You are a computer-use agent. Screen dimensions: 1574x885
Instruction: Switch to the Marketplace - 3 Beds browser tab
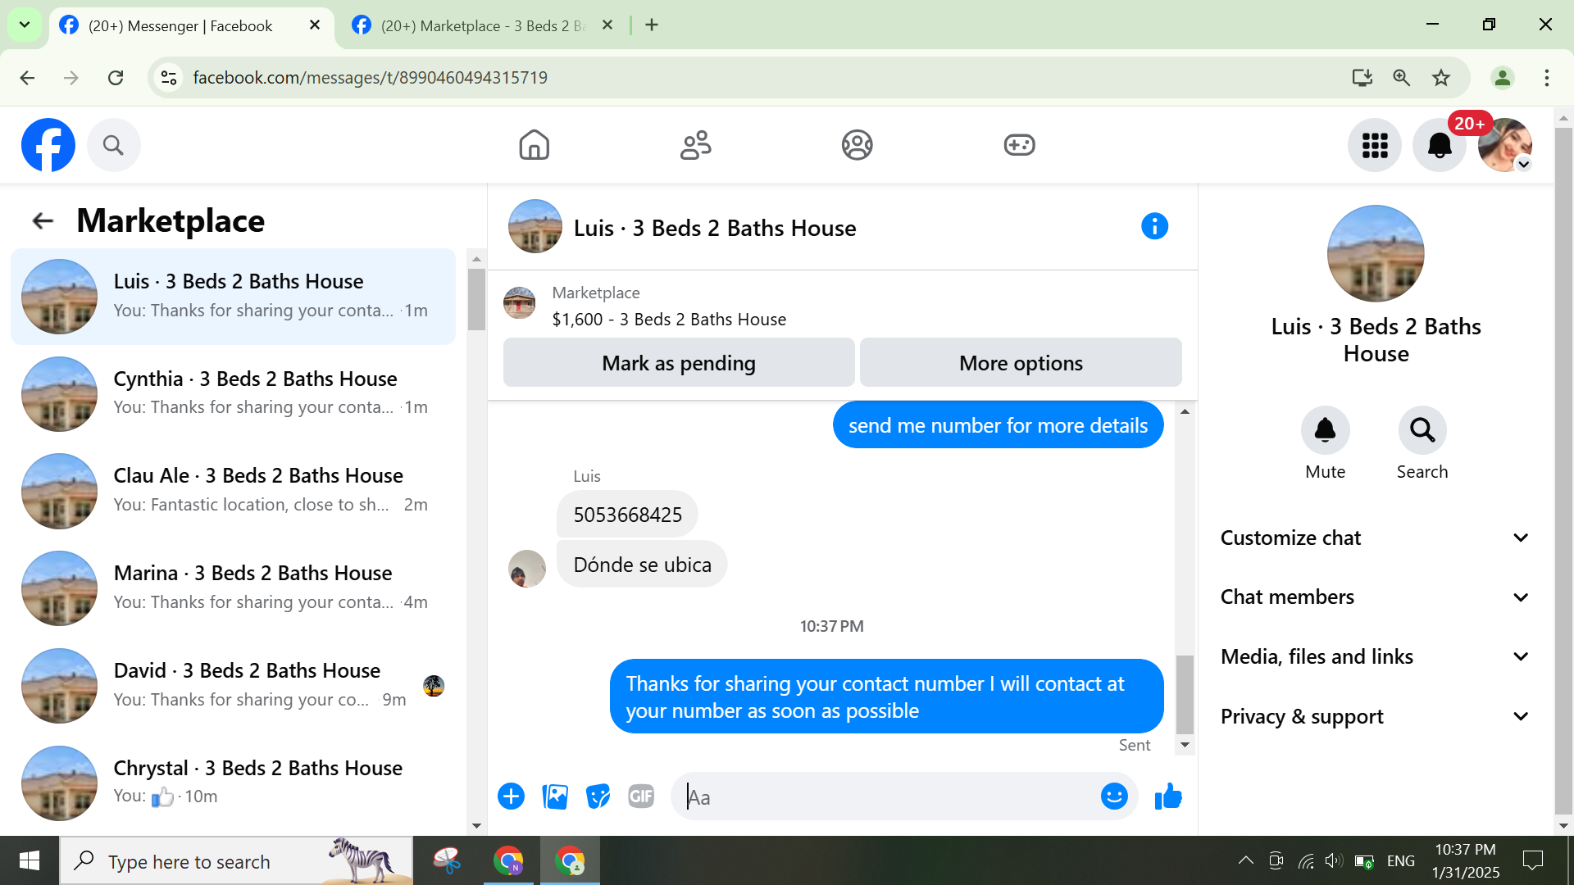pos(484,25)
